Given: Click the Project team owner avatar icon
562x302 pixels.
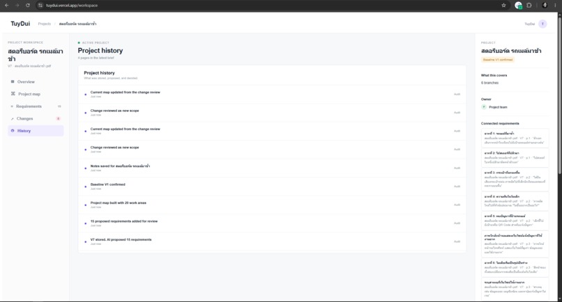Looking at the screenshot, I should tap(484, 107).
